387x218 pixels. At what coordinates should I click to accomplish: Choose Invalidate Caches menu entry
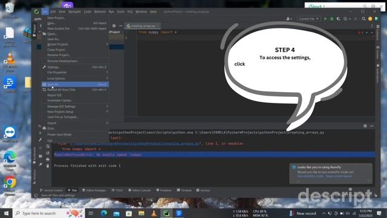pyautogui.click(x=75, y=101)
